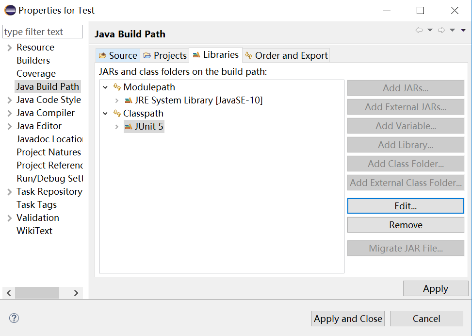
Task: Select Validation in sidebar
Action: 38,218
